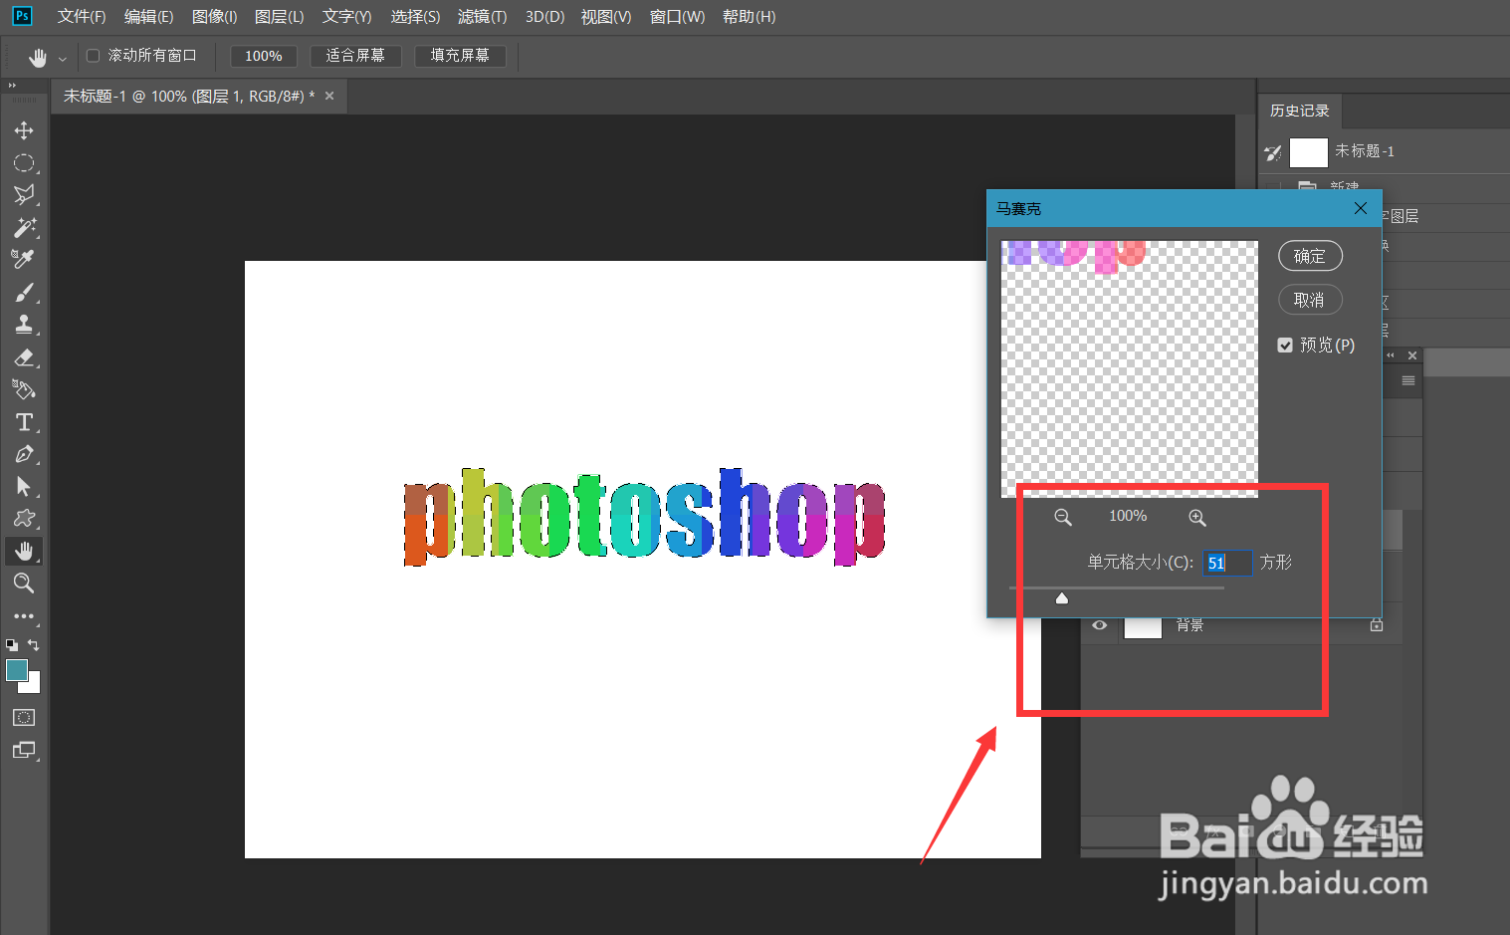Viewport: 1510px width, 935px height.
Task: Select the Custom Shape tool
Action: click(x=24, y=518)
